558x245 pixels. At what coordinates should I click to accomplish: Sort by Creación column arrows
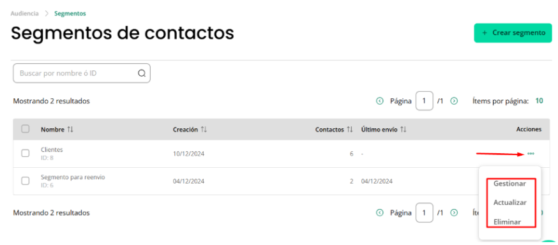tap(204, 130)
